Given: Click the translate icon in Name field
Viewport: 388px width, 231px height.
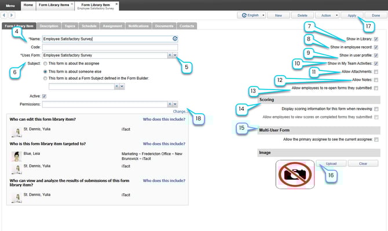Looking at the screenshot, I should click(174, 39).
